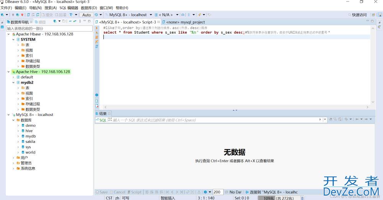Image resolution: width=383 pixels, height=200 pixels.
Task: Go to last result row icon
Action: [x=182, y=192]
